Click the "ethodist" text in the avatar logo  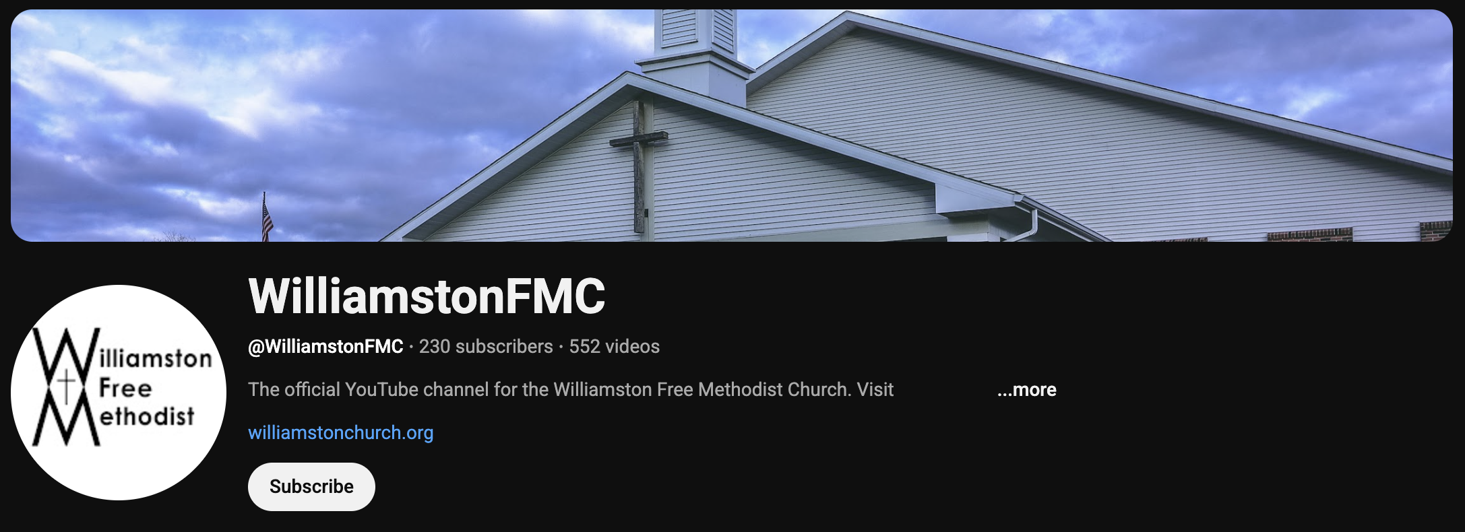(147, 416)
